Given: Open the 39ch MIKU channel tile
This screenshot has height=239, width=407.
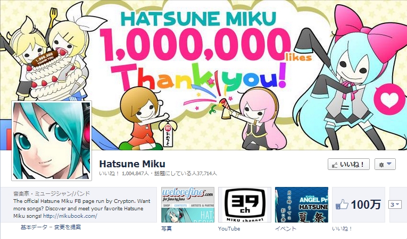Looking at the screenshot, I should (245, 205).
